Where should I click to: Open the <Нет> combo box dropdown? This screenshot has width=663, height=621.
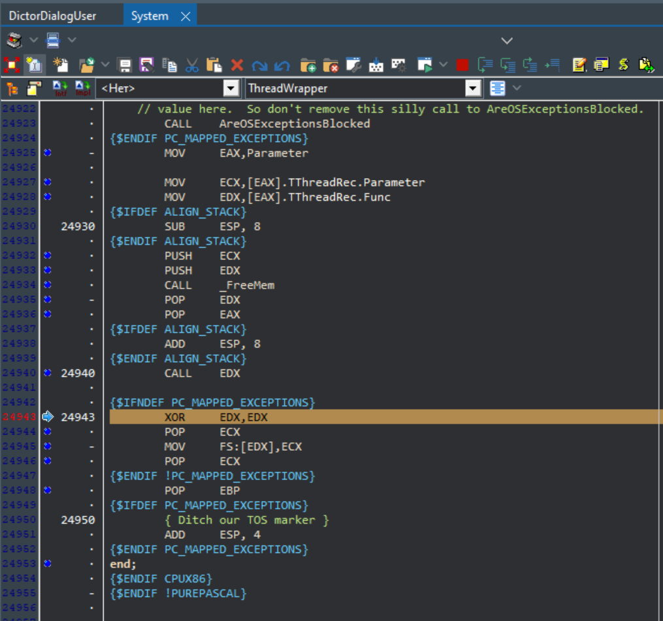[231, 89]
